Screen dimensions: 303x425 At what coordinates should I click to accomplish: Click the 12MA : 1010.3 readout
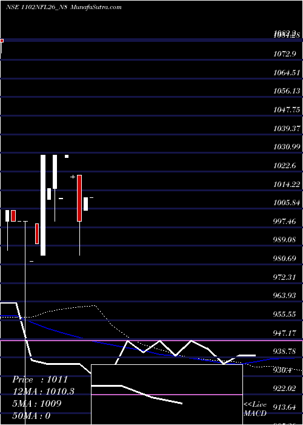(43, 392)
